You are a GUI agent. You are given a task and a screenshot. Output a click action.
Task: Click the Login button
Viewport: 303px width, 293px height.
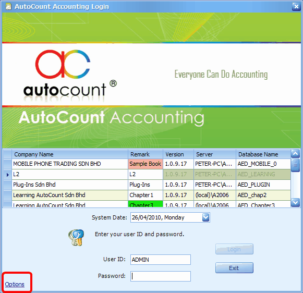(234, 249)
